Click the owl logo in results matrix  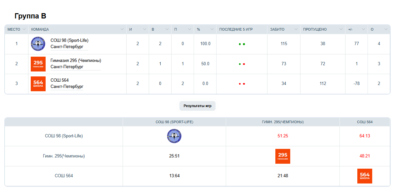(174, 136)
